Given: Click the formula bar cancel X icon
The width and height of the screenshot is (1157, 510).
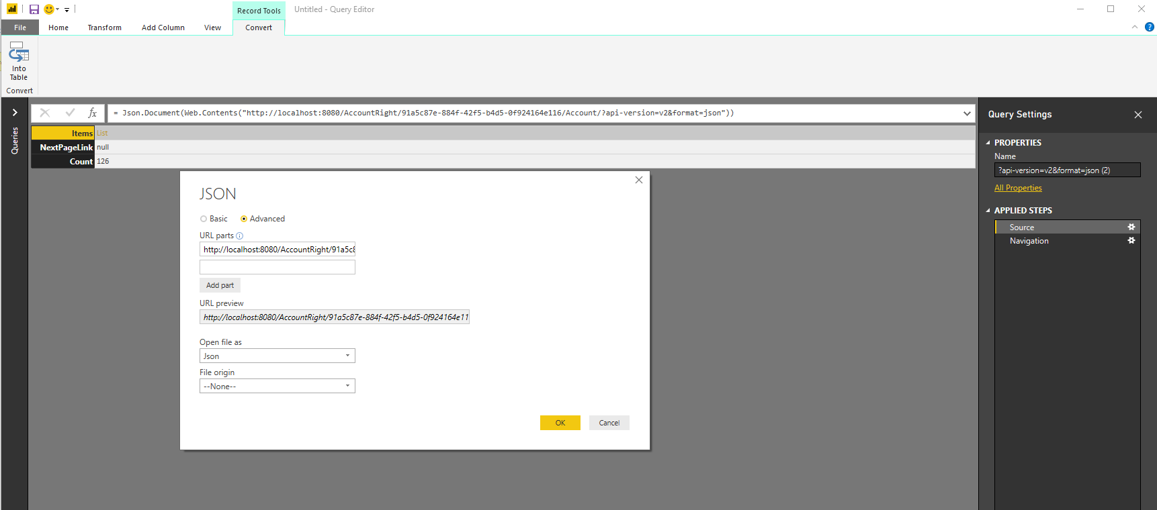Looking at the screenshot, I should [45, 113].
